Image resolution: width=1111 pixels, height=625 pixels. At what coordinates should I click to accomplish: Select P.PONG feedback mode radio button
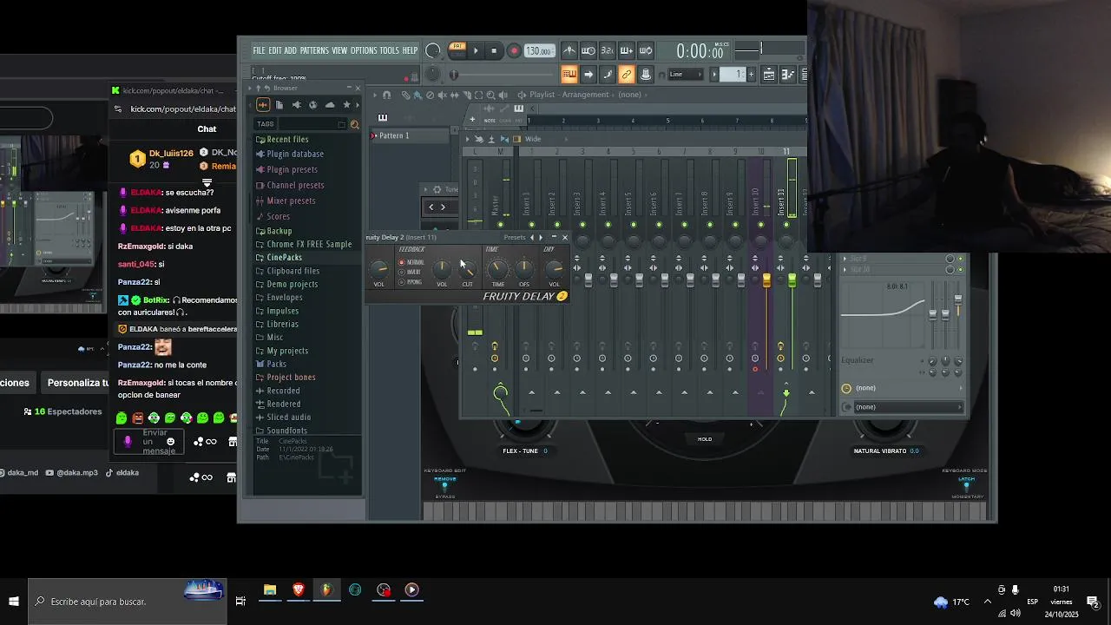coord(402,281)
